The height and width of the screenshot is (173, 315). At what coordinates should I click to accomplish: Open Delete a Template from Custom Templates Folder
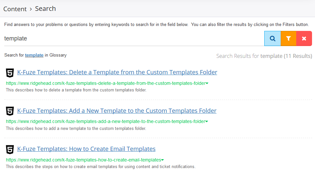(x=117, y=72)
